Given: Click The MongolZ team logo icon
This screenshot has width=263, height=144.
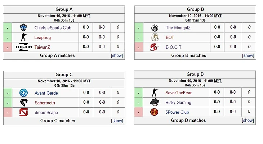Looking at the screenshot, I should point(155,27).
